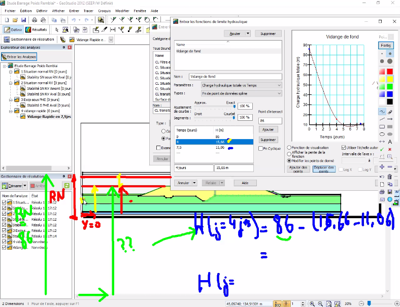Click the Supprimer button beside Ajouter at top

click(x=268, y=33)
